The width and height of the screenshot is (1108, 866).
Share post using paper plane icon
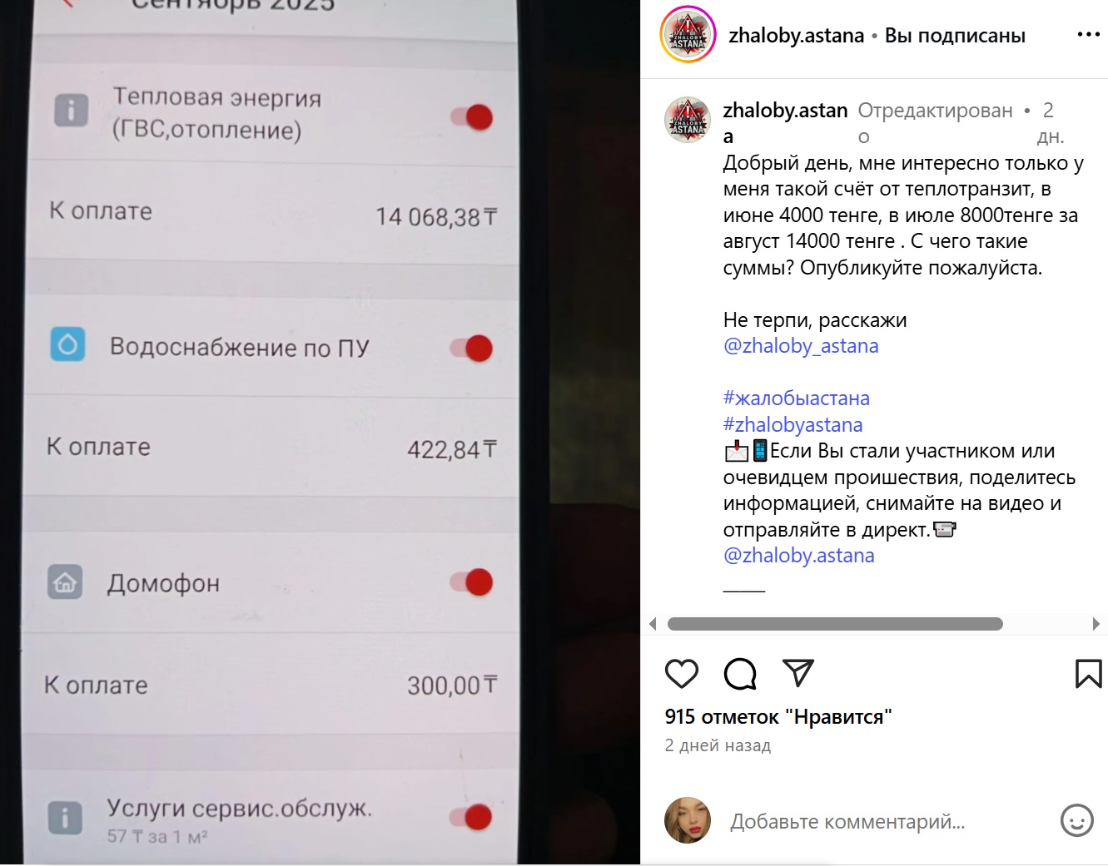[x=797, y=673]
